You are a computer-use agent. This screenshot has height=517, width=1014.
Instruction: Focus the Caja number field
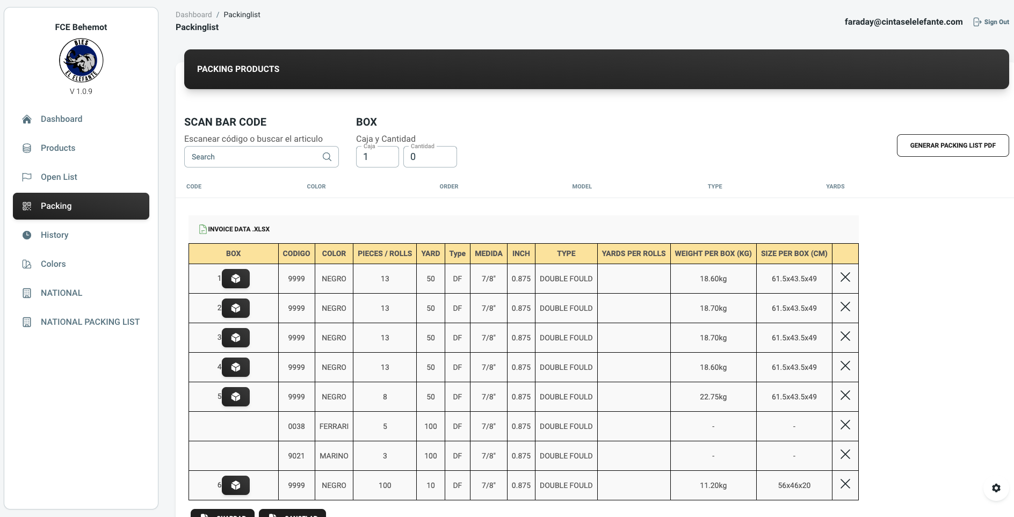377,157
